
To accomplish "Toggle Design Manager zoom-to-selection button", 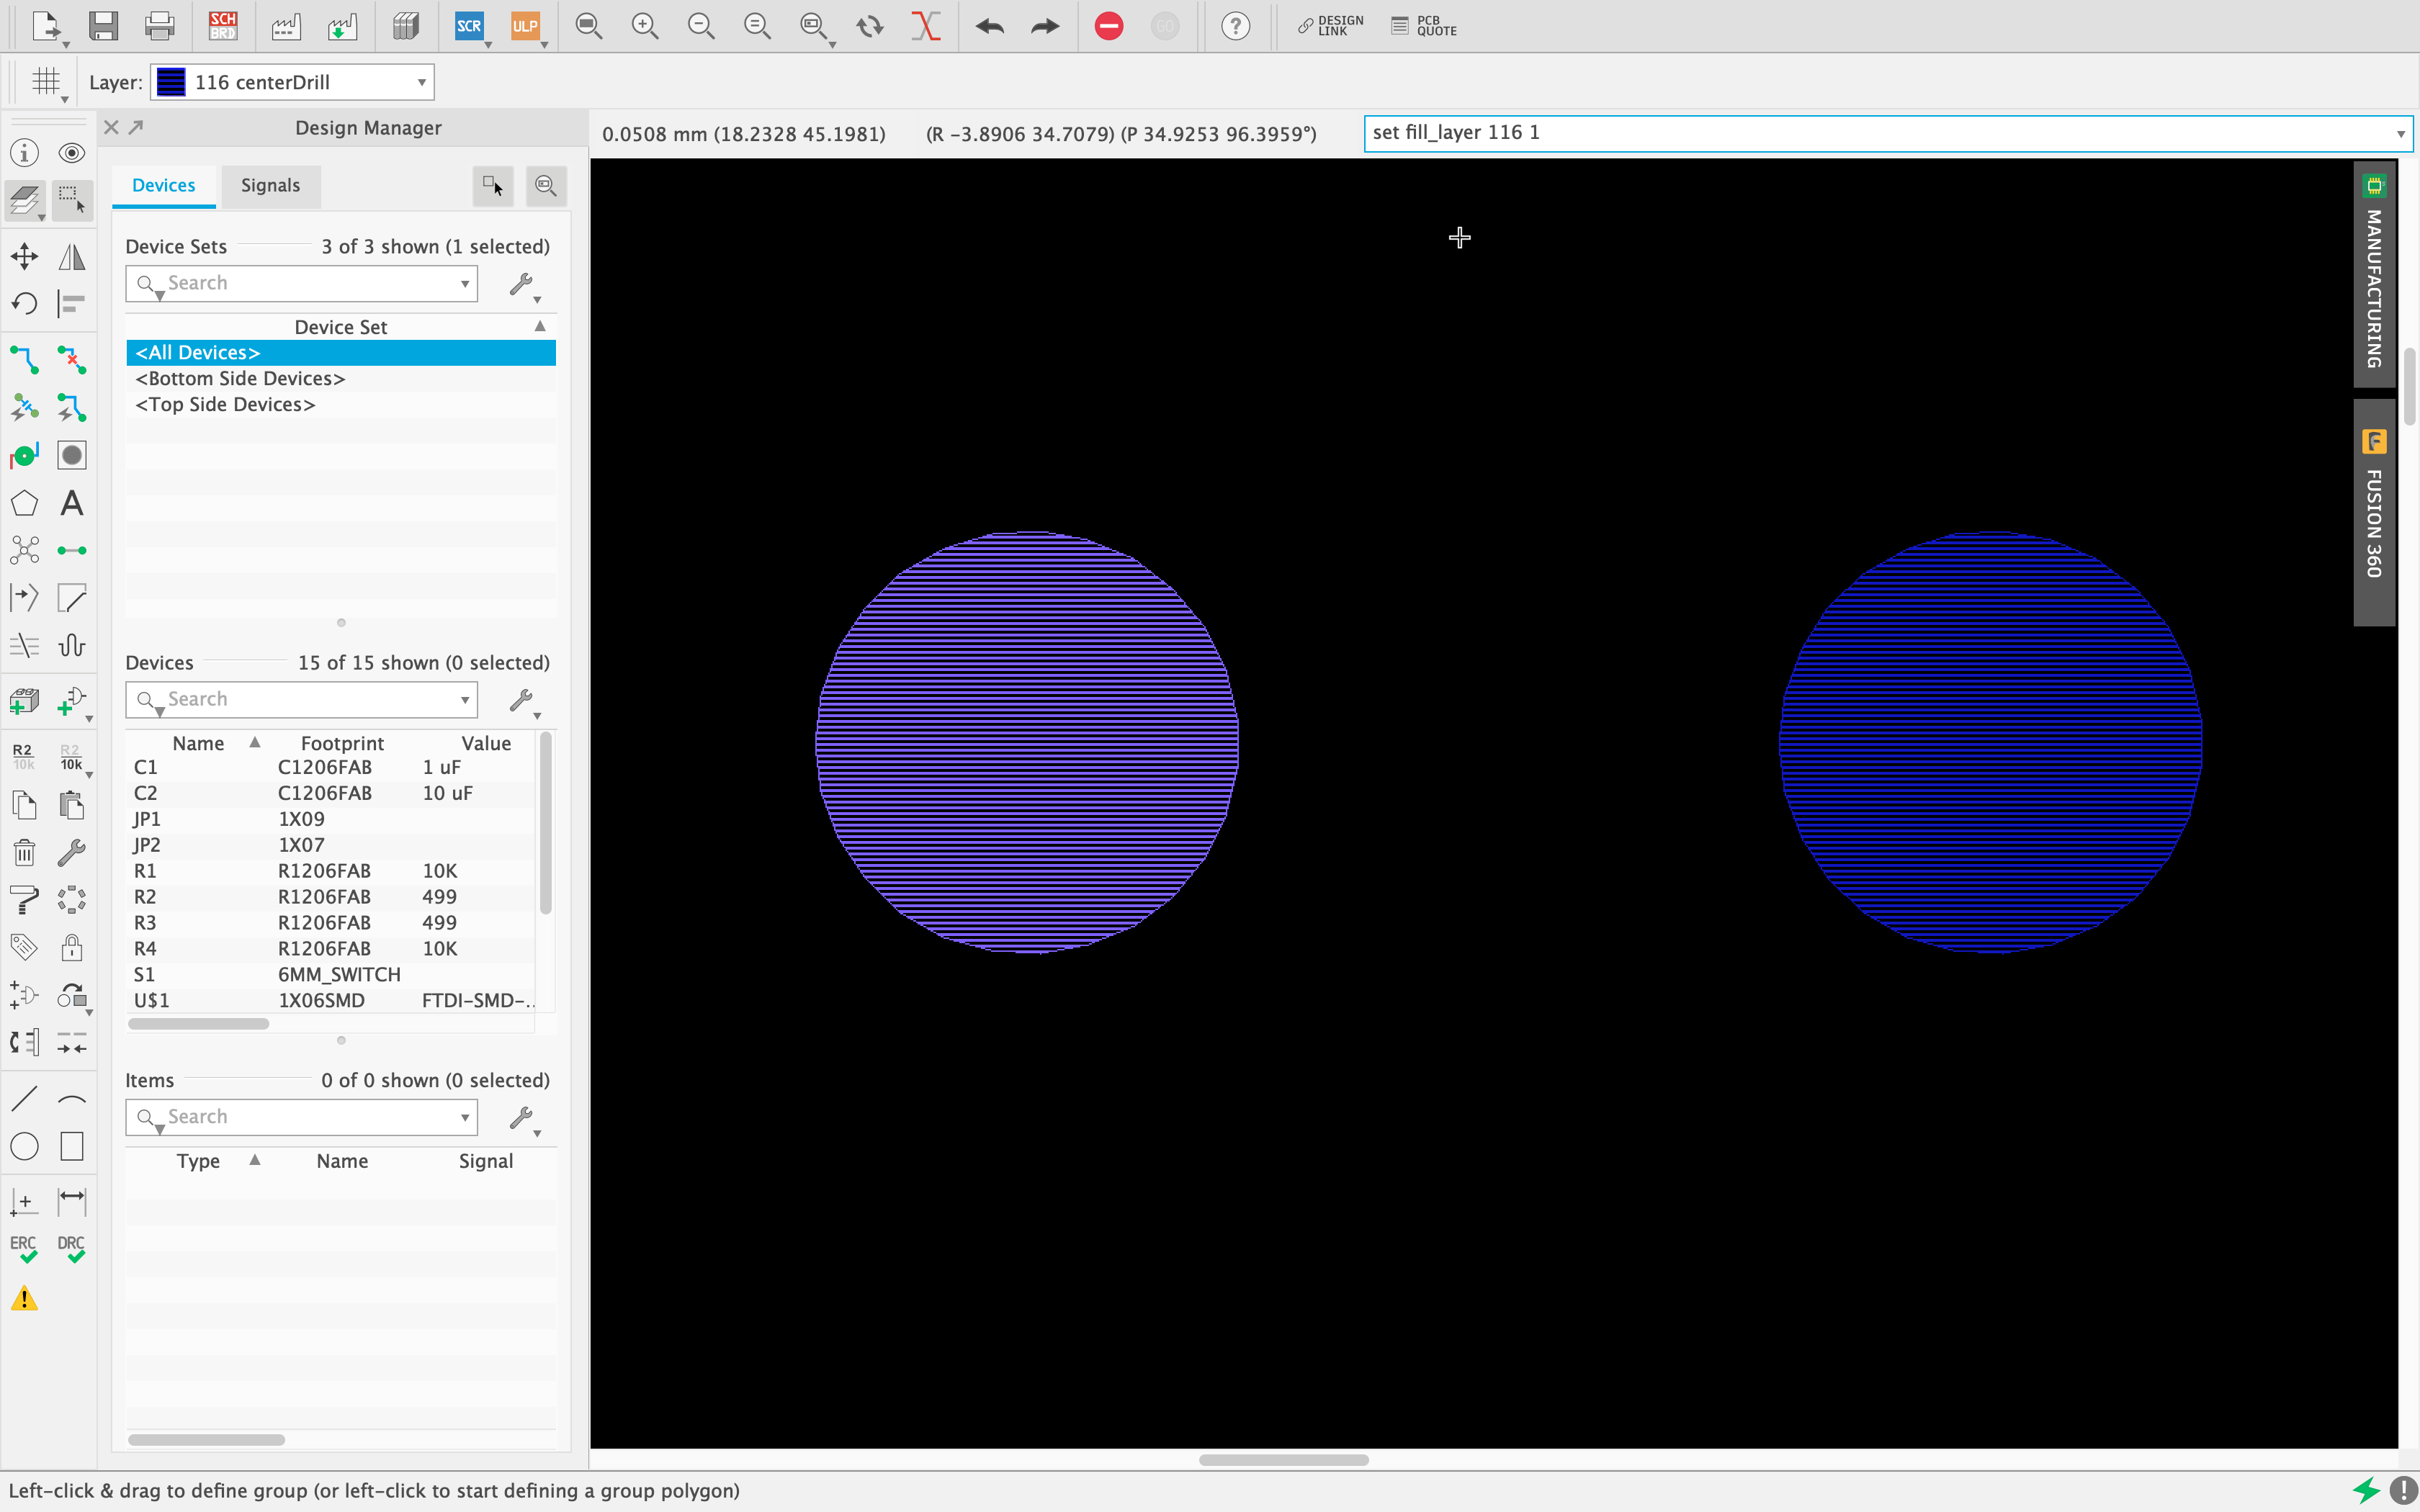I will pyautogui.click(x=546, y=186).
